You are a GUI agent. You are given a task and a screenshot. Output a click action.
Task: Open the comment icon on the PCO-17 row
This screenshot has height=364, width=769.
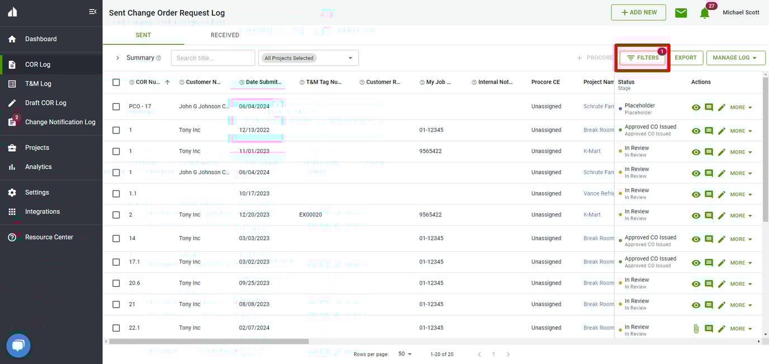709,107
